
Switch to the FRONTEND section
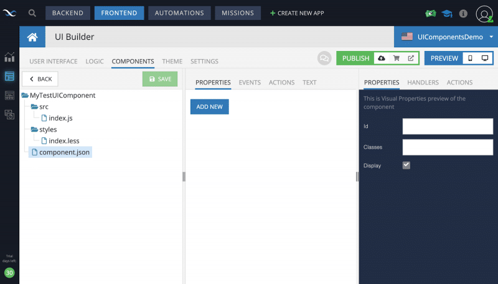119,13
